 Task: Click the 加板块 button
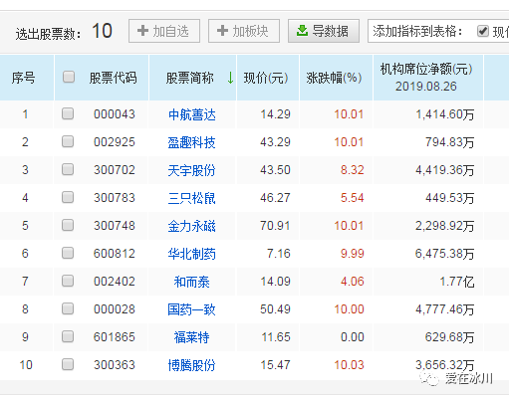click(x=244, y=31)
